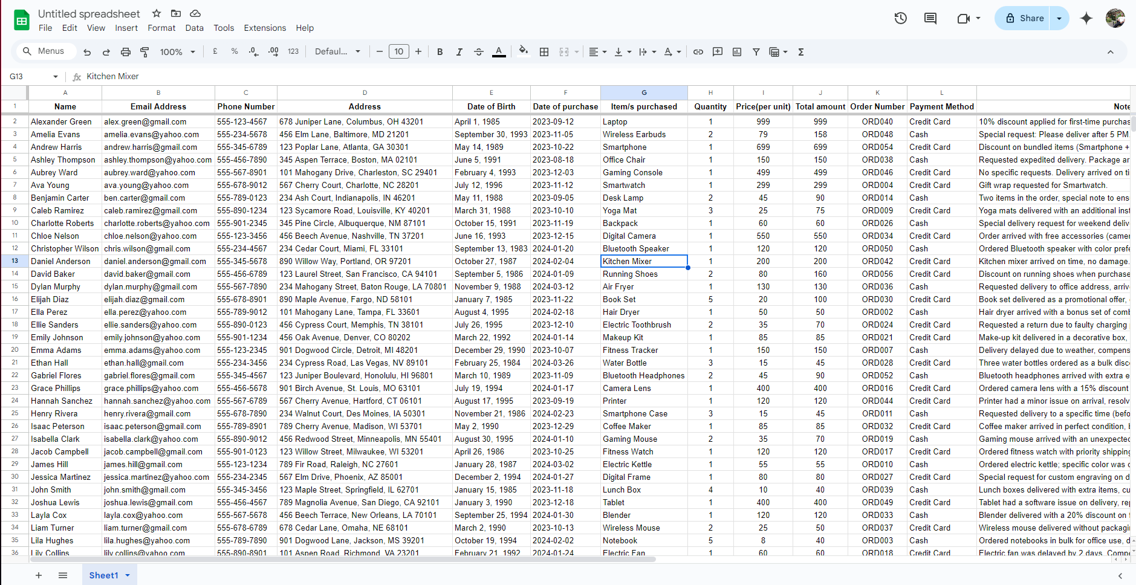Select the cell 'ORD042'

click(x=877, y=261)
